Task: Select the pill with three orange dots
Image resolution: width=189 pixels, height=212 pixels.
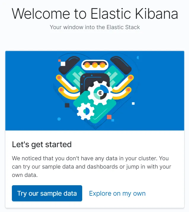Action: click(x=95, y=65)
